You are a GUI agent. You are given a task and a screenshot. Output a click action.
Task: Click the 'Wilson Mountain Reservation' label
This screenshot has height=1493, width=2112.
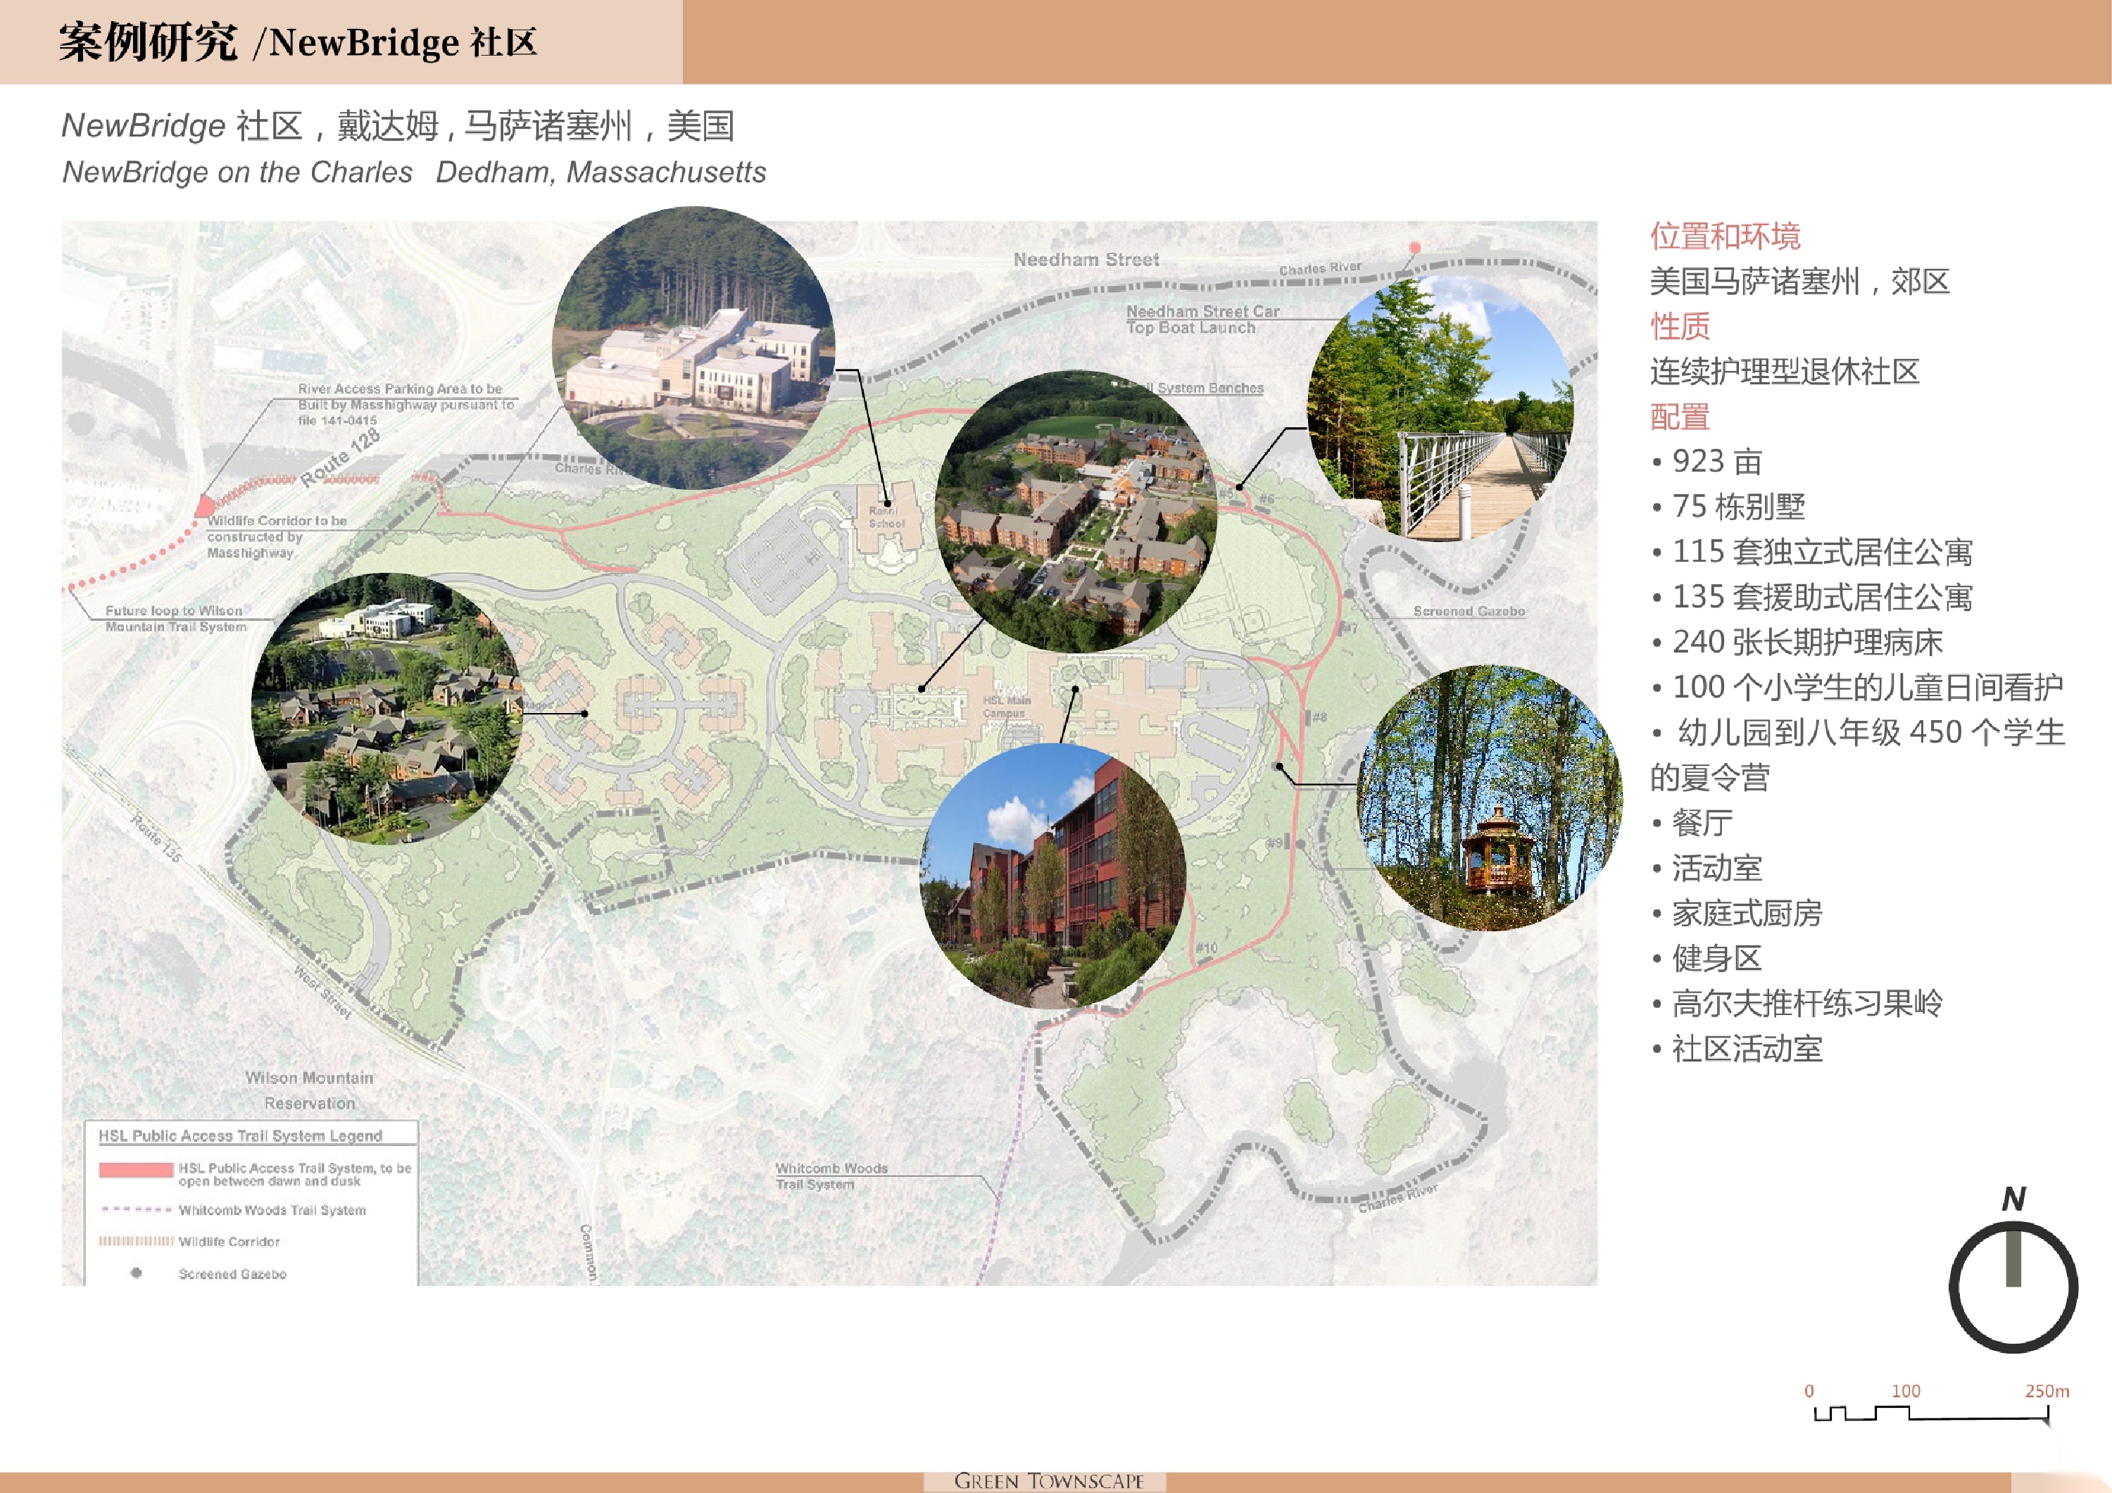309,1090
